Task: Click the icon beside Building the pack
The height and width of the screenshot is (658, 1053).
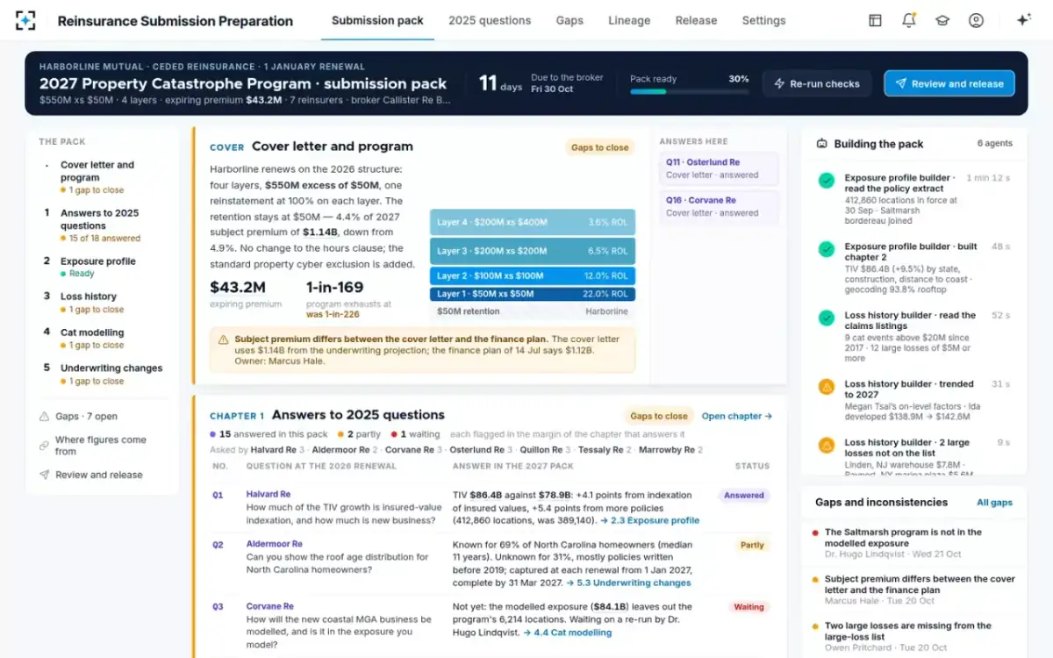Action: 821,144
